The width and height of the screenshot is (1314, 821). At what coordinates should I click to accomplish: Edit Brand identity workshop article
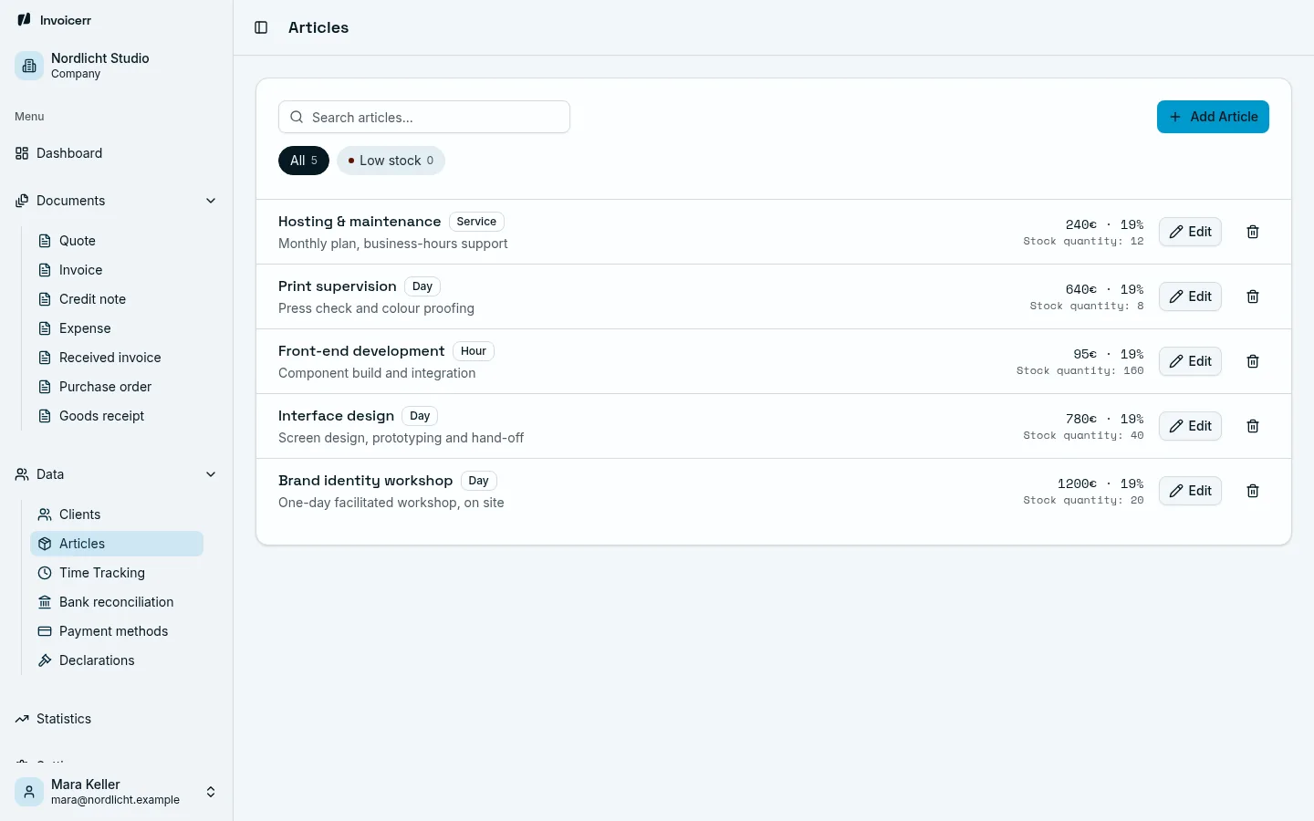tap(1190, 491)
